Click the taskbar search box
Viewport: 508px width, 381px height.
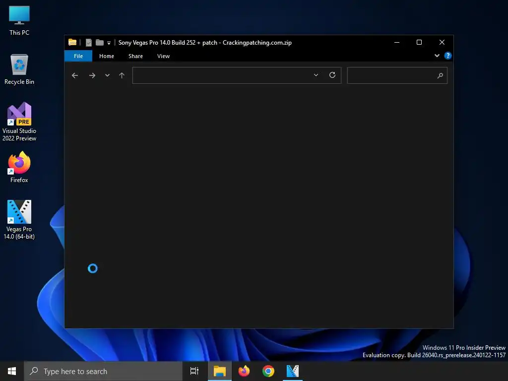(103, 371)
